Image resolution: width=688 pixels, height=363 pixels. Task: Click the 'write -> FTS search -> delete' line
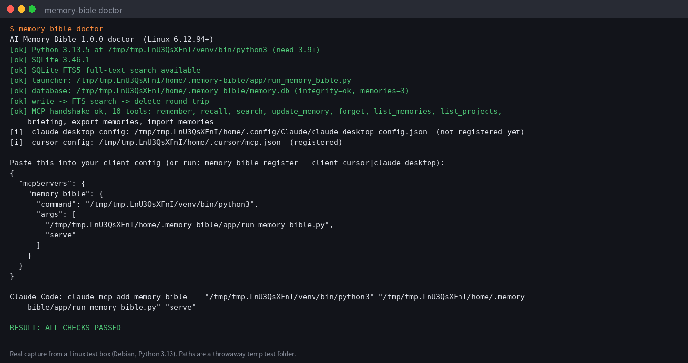coord(110,101)
